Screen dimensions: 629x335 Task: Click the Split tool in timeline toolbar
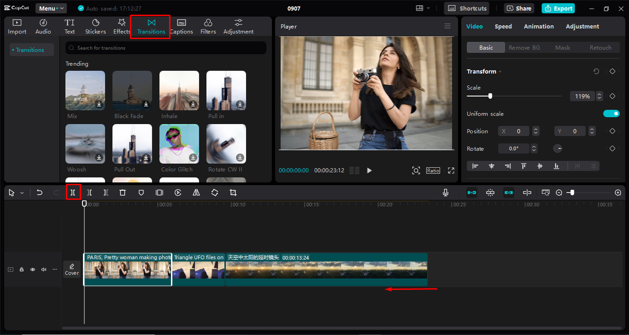tap(73, 193)
